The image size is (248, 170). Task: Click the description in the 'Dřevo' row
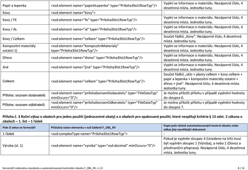click(203, 58)
